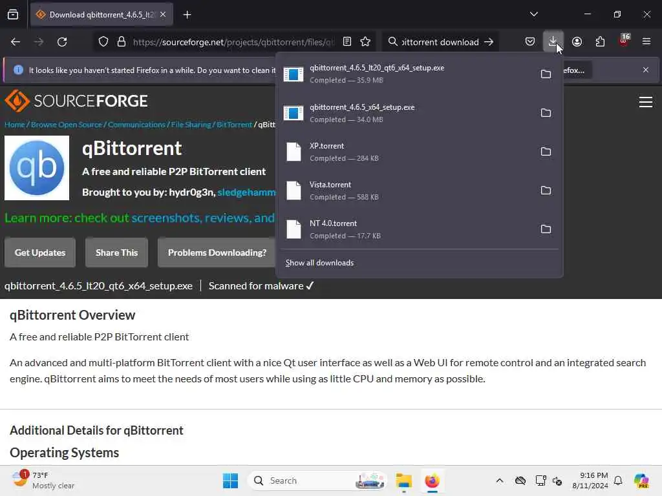Click the screenshots, reviews link
Screen dimensions: 662x496
[x=203, y=218]
